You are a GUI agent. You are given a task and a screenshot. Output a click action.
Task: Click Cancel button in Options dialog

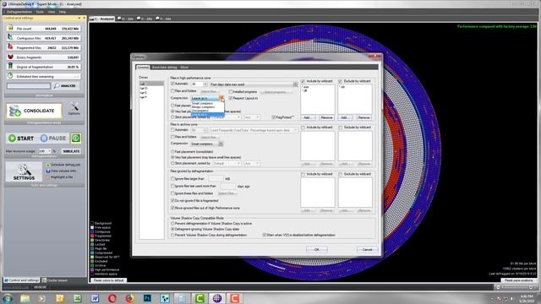(x=368, y=250)
